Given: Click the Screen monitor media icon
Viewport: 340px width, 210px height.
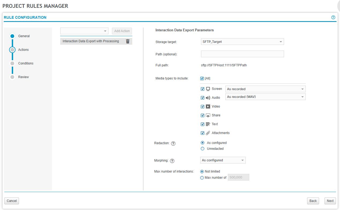Looking at the screenshot, I should tap(208, 89).
